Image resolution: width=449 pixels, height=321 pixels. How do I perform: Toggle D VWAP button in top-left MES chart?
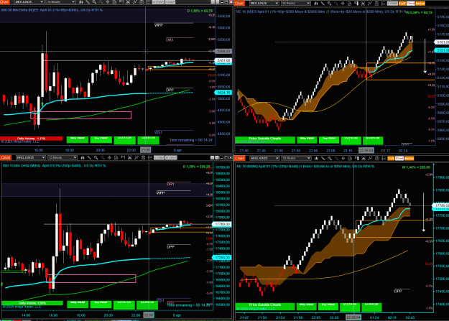click(x=170, y=2)
